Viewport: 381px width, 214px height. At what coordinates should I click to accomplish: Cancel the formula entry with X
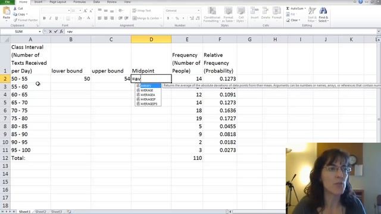pos(50,32)
